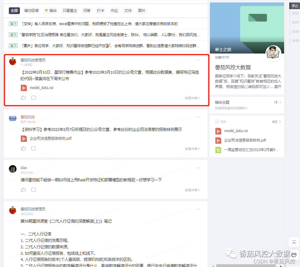Click 查看详情 on the 资料学习 post

(x=192, y=149)
